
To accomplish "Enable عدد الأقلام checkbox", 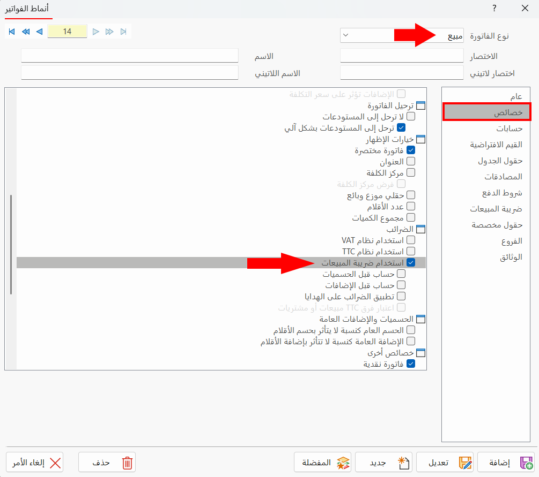I will (411, 206).
